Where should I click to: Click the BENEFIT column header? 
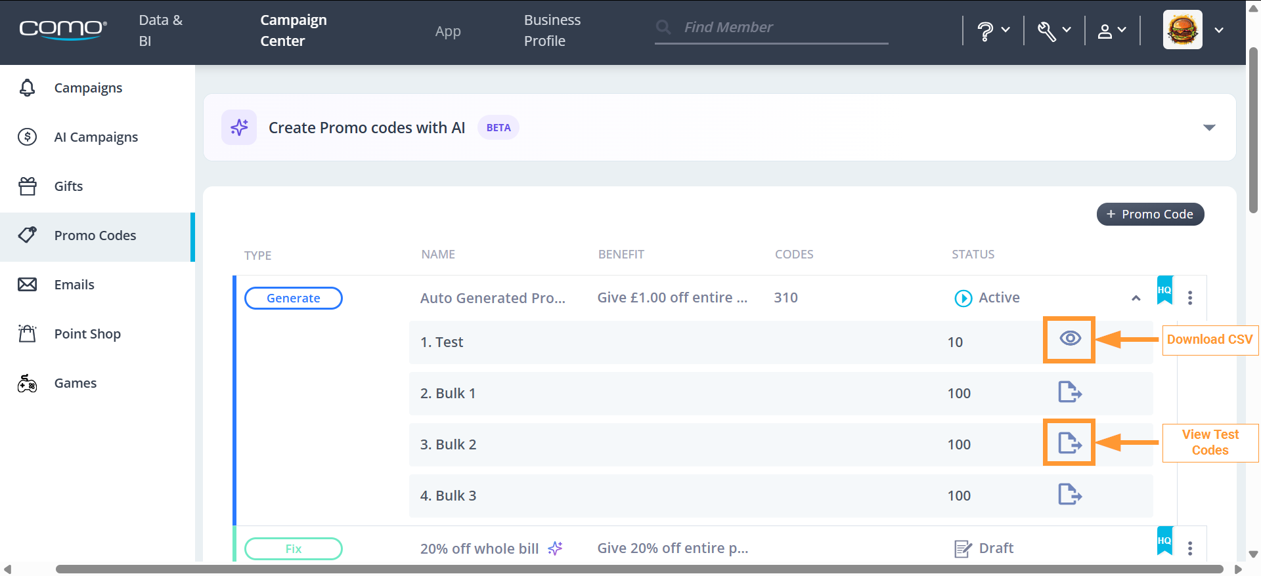[621, 255]
